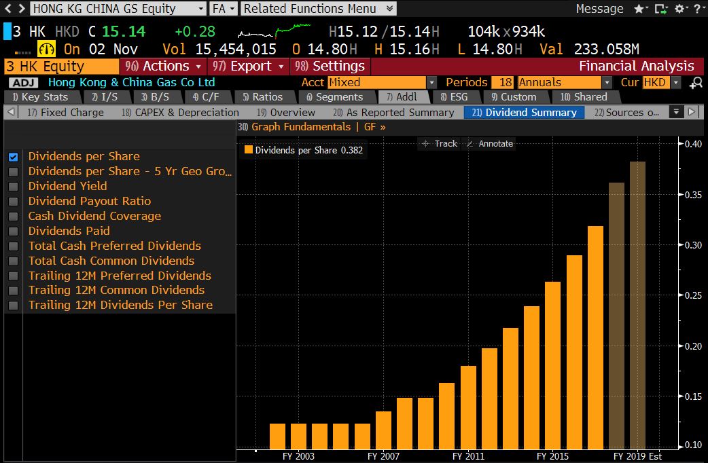708x463 pixels.
Task: Expand the subtab overflow dropdown arrow
Action: (x=676, y=112)
